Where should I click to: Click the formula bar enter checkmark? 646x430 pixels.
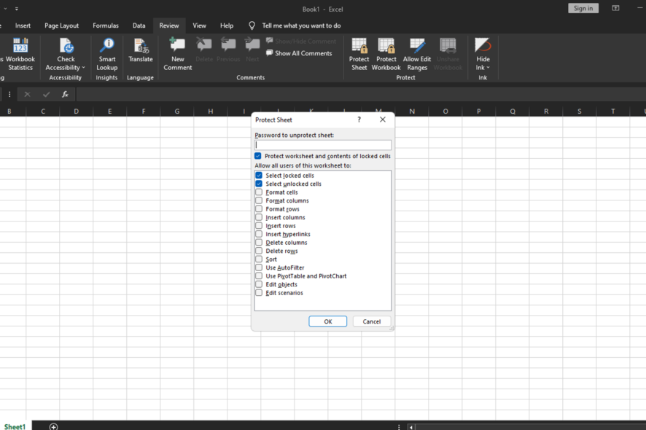tap(46, 94)
